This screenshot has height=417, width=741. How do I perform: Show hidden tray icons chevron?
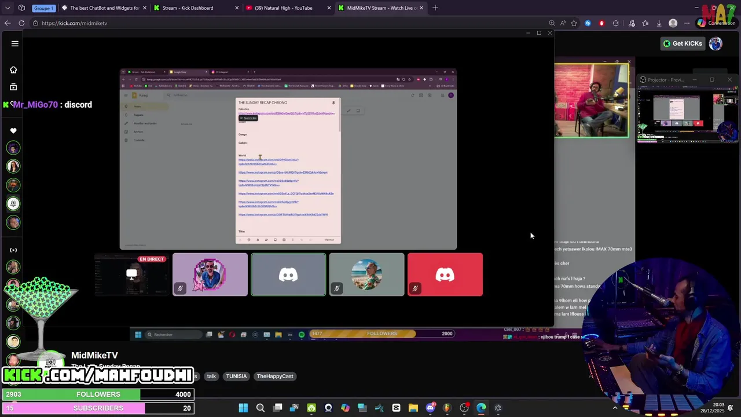pos(615,408)
